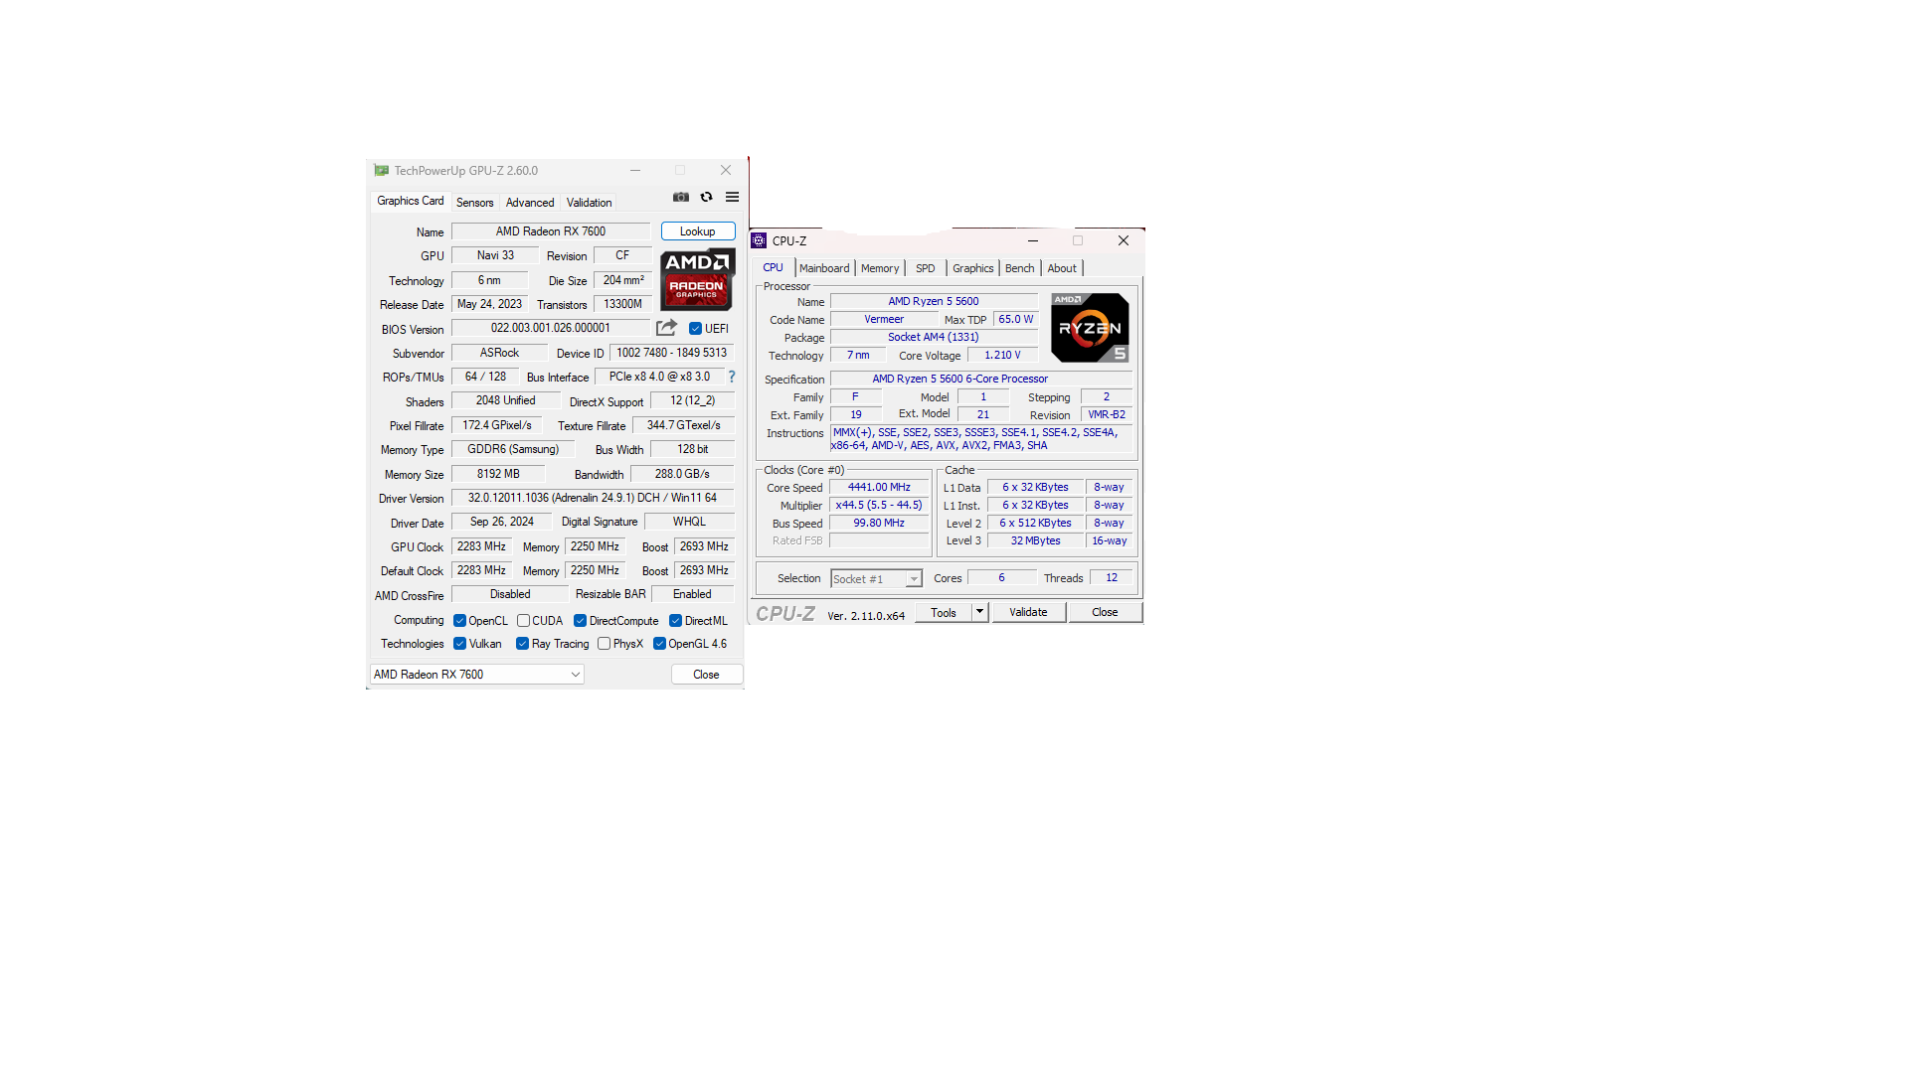This screenshot has width=1909, height=1073.
Task: Open the About tab in CPU-Z
Action: click(1062, 268)
